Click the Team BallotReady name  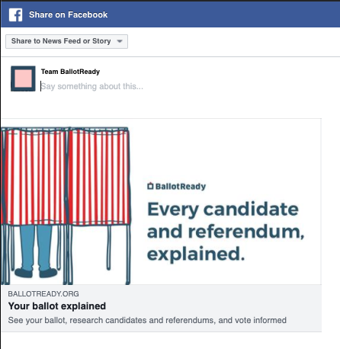(x=70, y=72)
